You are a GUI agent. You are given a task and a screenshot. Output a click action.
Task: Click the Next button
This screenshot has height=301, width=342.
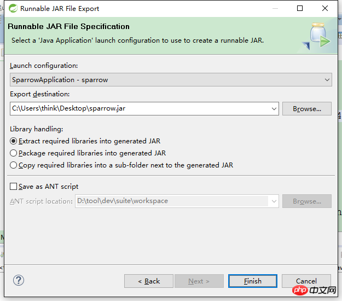(x=199, y=281)
